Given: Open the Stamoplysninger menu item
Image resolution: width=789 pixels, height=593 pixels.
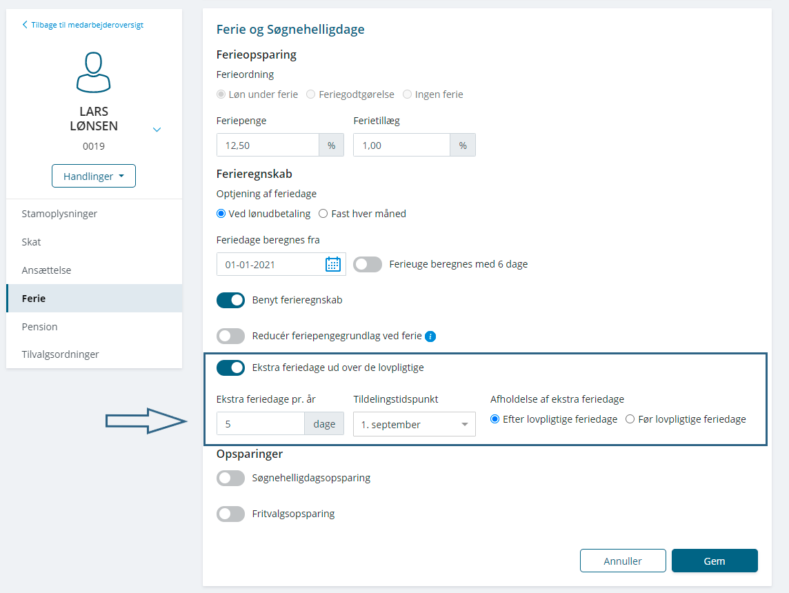Looking at the screenshot, I should click(x=60, y=214).
